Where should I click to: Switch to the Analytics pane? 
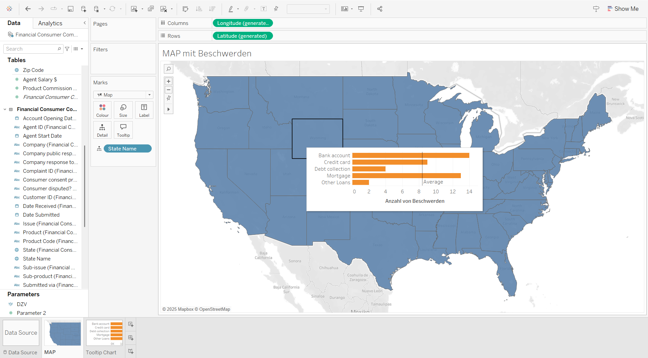click(x=50, y=23)
